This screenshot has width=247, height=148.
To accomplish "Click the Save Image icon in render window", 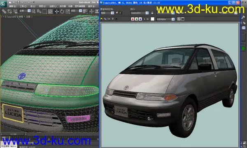I will pyautogui.click(x=101, y=19).
